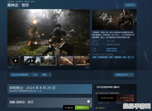Click 添加至您的愿望单 wishlist button
152x111 pixels.
click(x=20, y=75)
